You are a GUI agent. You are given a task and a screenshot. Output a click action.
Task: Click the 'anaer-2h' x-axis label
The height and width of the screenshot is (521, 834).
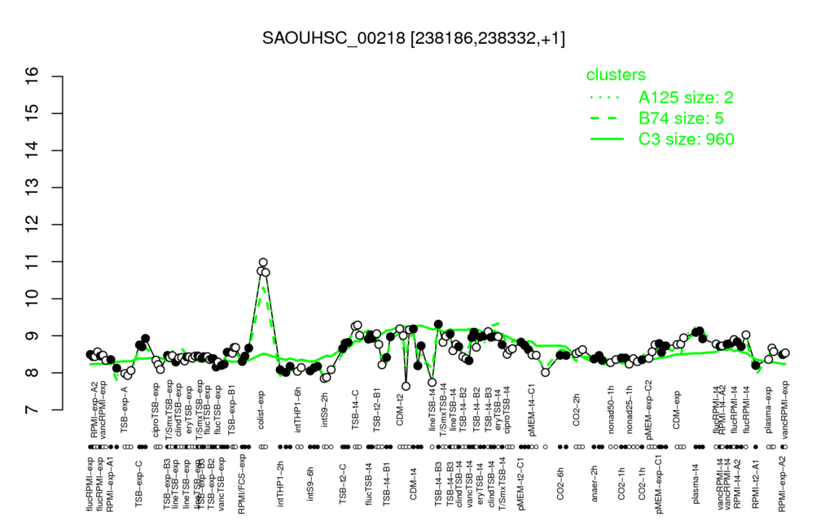[594, 484]
